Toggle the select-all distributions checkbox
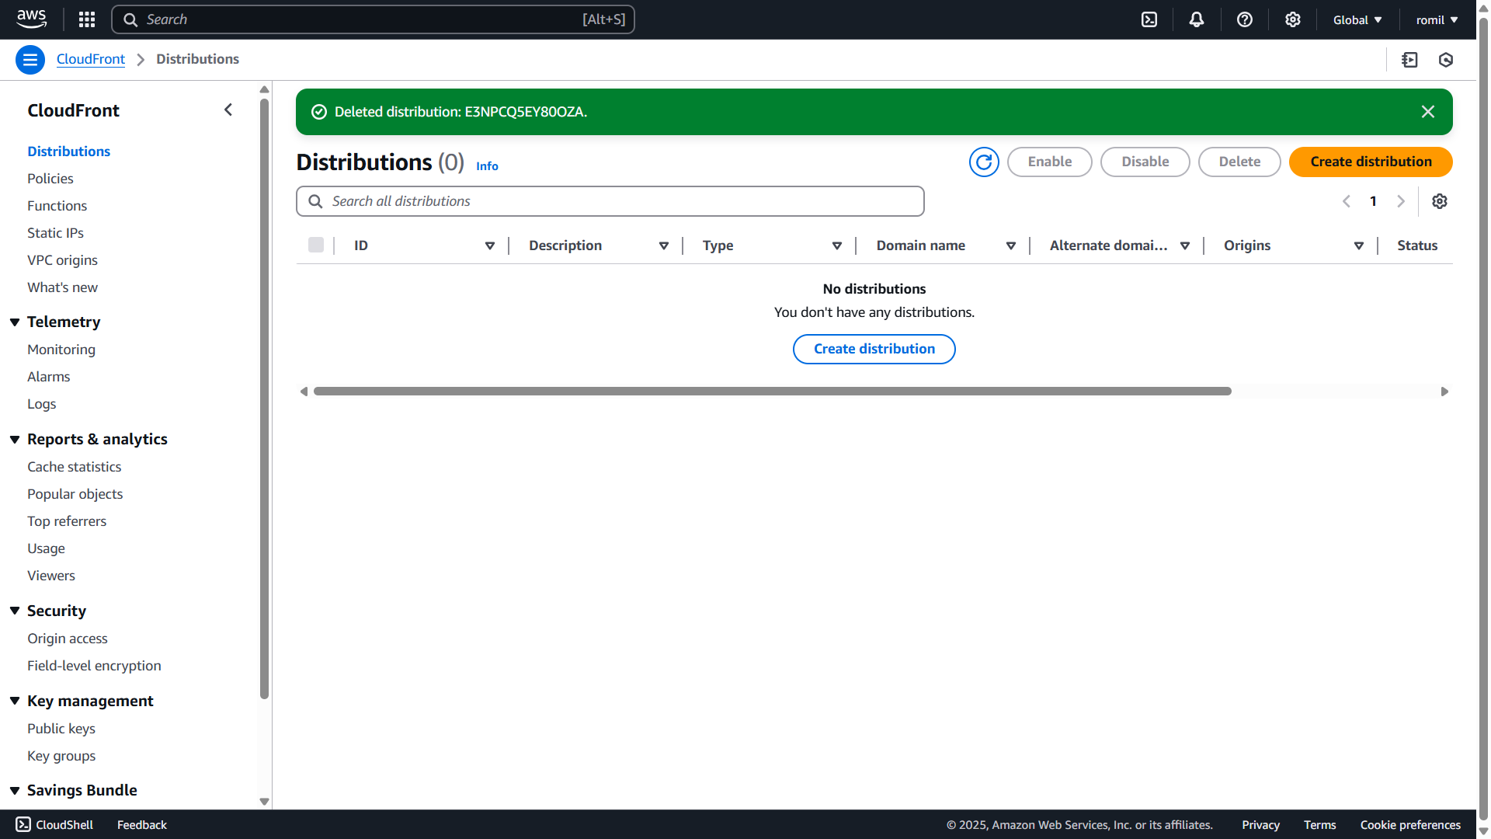Viewport: 1491px width, 839px height. point(316,245)
